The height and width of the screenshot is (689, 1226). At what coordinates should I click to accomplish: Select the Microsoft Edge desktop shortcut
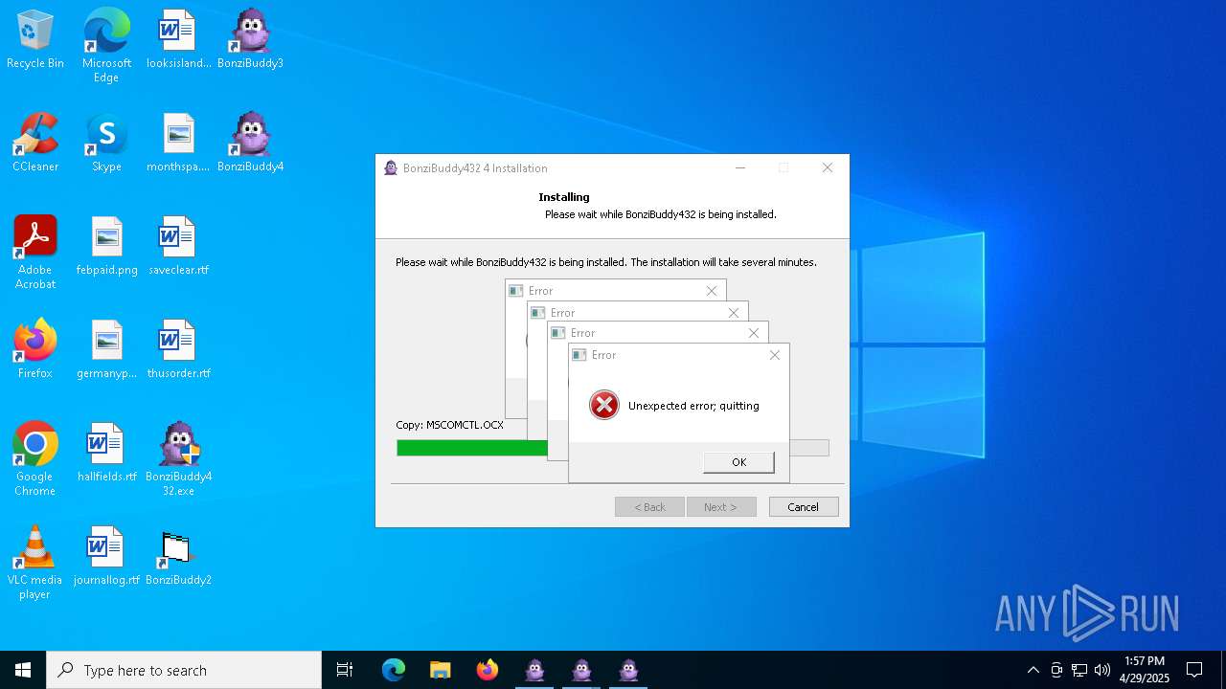(x=106, y=46)
